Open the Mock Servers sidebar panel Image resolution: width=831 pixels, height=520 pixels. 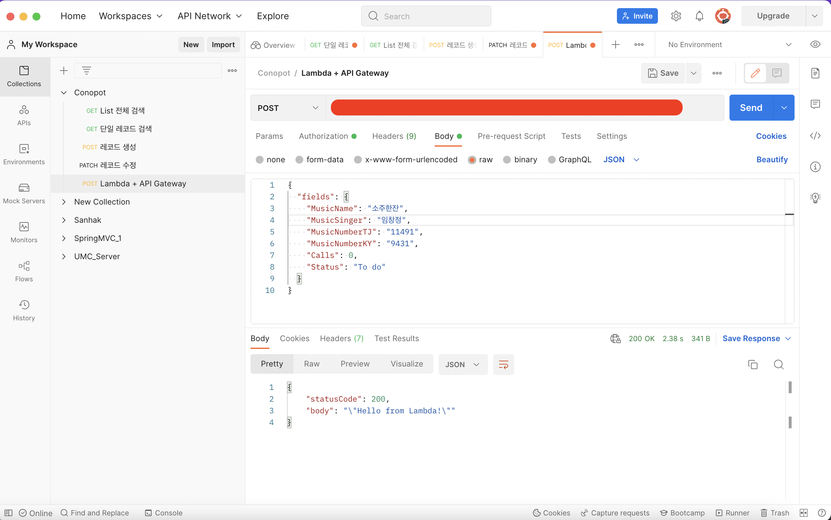[24, 193]
